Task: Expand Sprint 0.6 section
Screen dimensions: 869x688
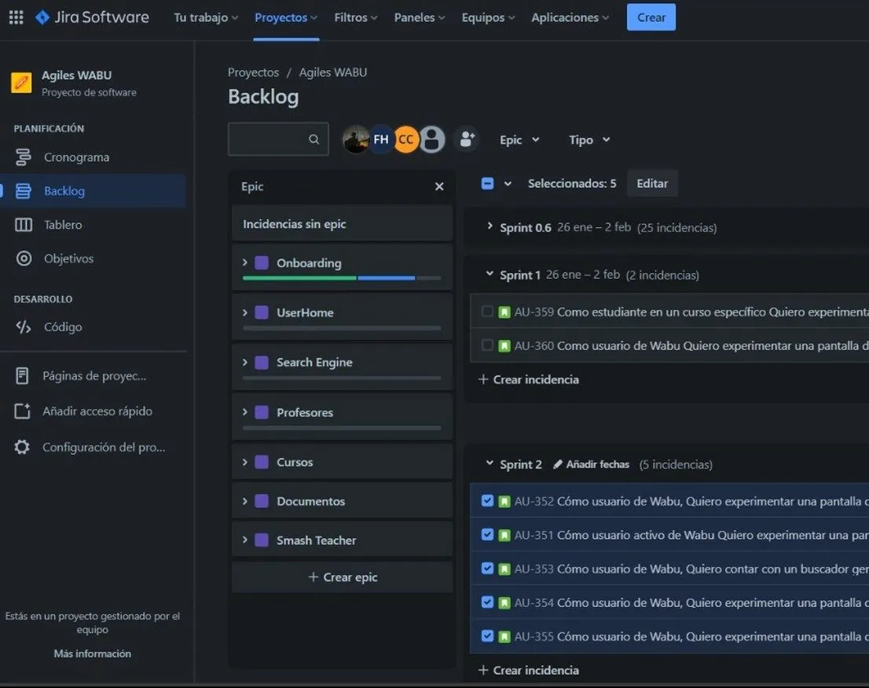Action: (x=489, y=226)
